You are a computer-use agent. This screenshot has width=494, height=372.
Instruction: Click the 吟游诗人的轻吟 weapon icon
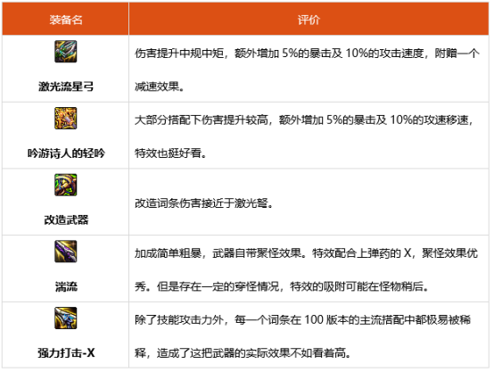pyautogui.click(x=65, y=119)
